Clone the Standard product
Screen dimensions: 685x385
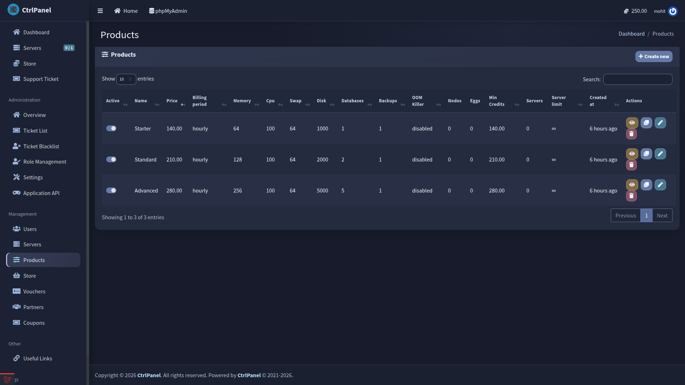click(x=646, y=154)
